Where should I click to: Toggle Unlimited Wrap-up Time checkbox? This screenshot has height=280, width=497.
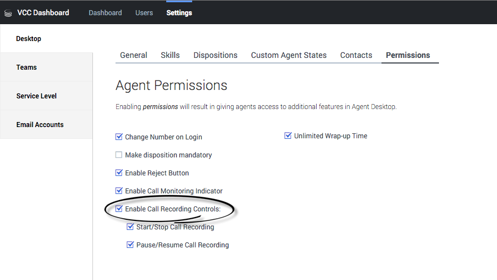pos(288,136)
